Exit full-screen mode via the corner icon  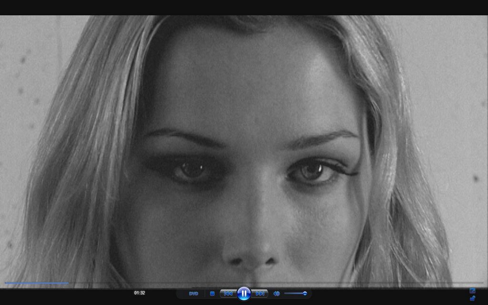(x=472, y=291)
